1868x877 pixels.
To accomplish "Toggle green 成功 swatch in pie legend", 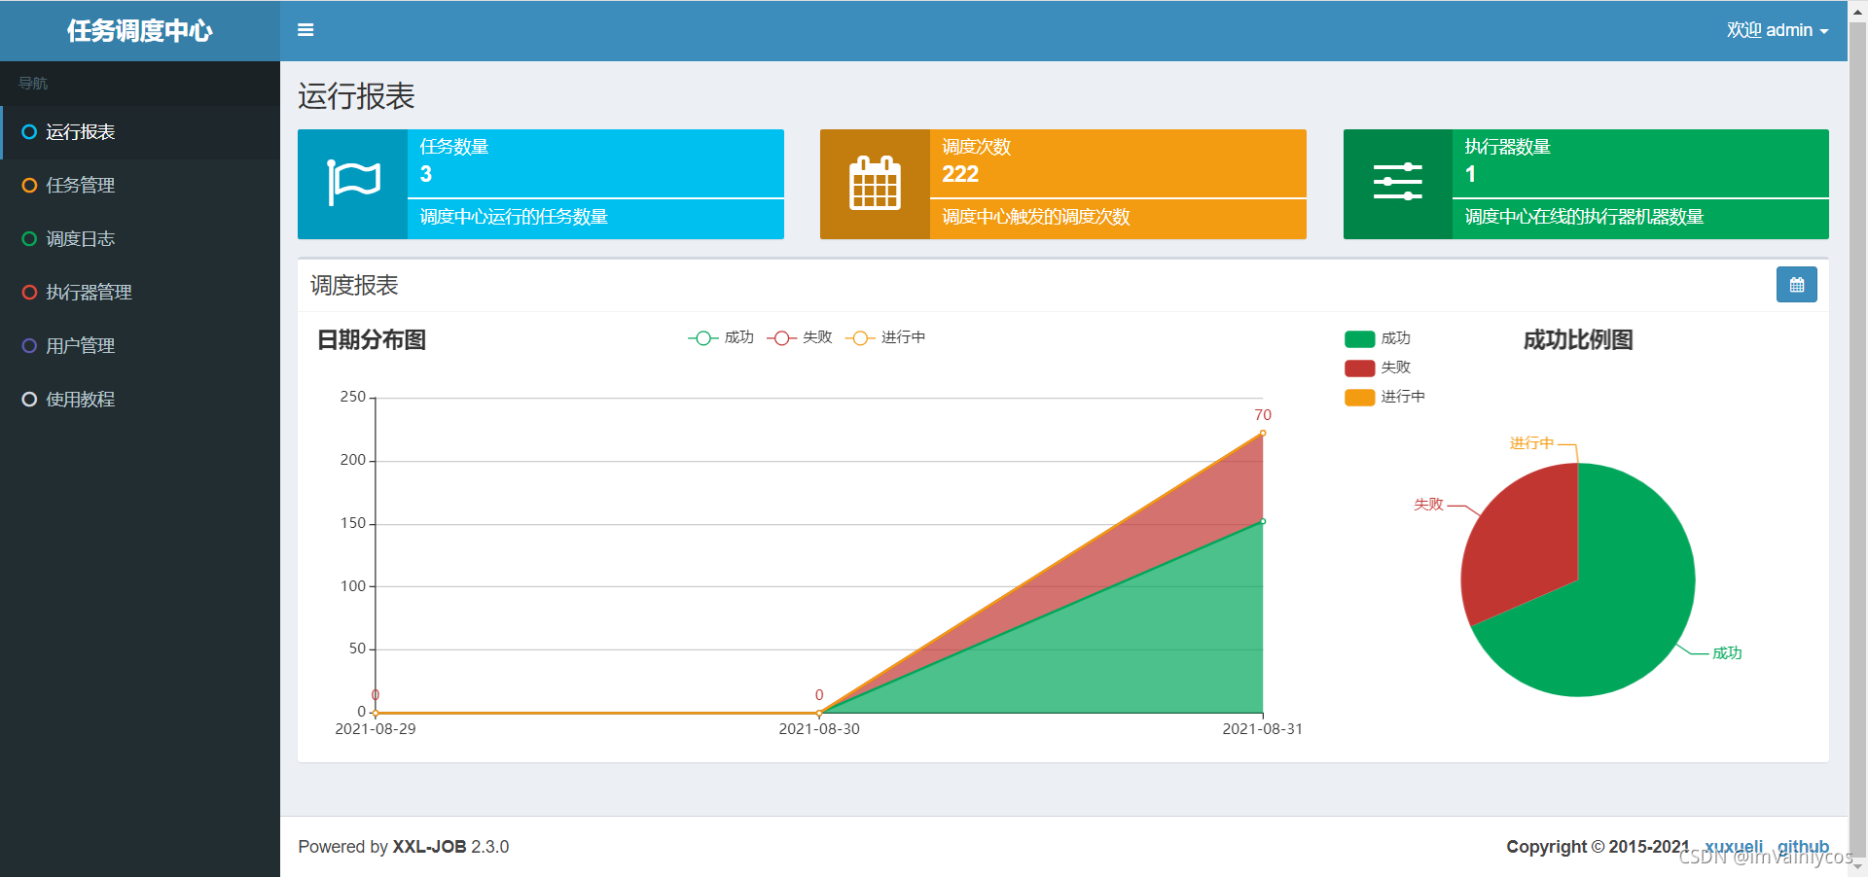I will click(x=1359, y=338).
